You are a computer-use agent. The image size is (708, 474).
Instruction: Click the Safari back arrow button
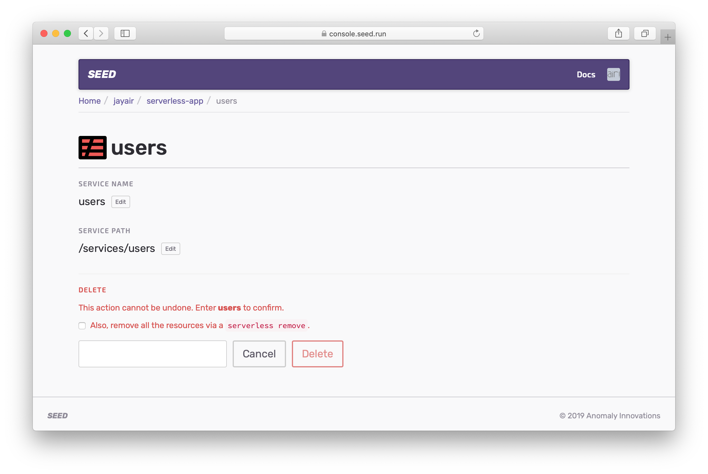[86, 33]
